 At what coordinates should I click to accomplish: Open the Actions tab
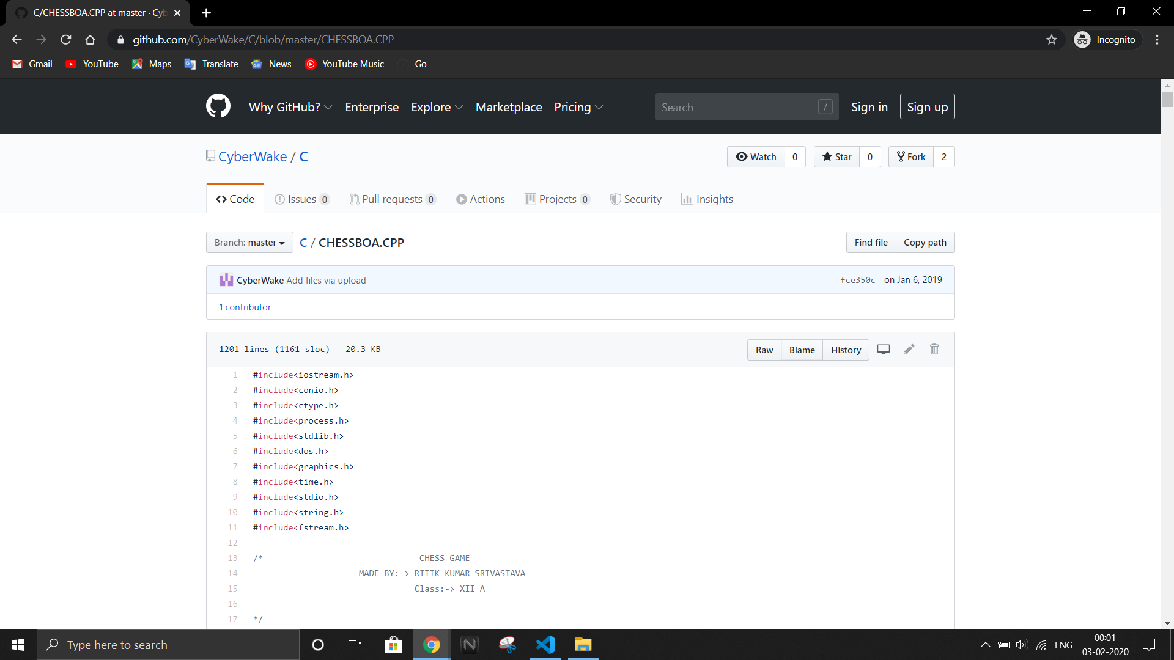tap(481, 199)
